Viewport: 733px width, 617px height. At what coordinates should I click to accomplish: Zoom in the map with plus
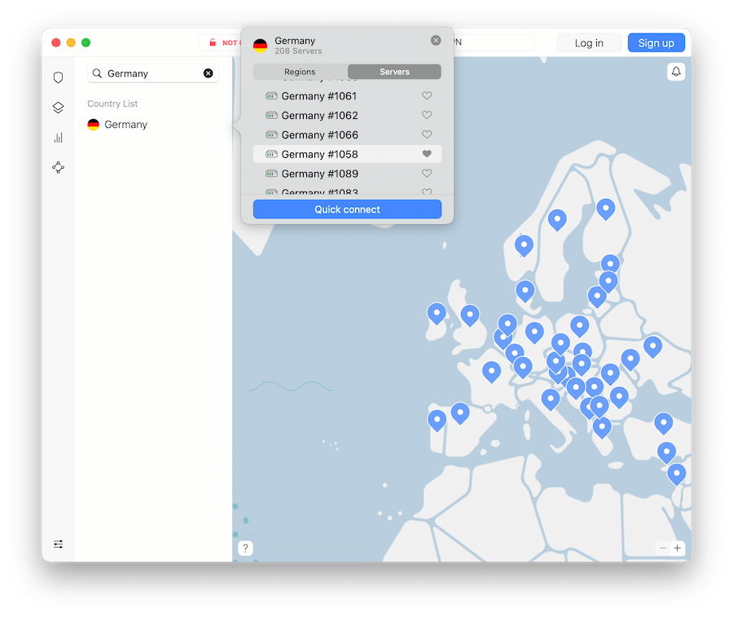(x=677, y=549)
